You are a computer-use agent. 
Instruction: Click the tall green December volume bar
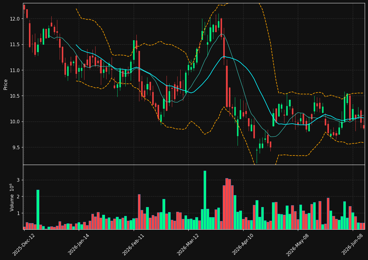(38, 209)
